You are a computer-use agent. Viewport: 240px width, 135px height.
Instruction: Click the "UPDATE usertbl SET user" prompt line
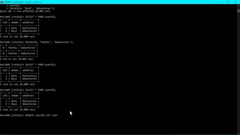click(x=29, y=115)
